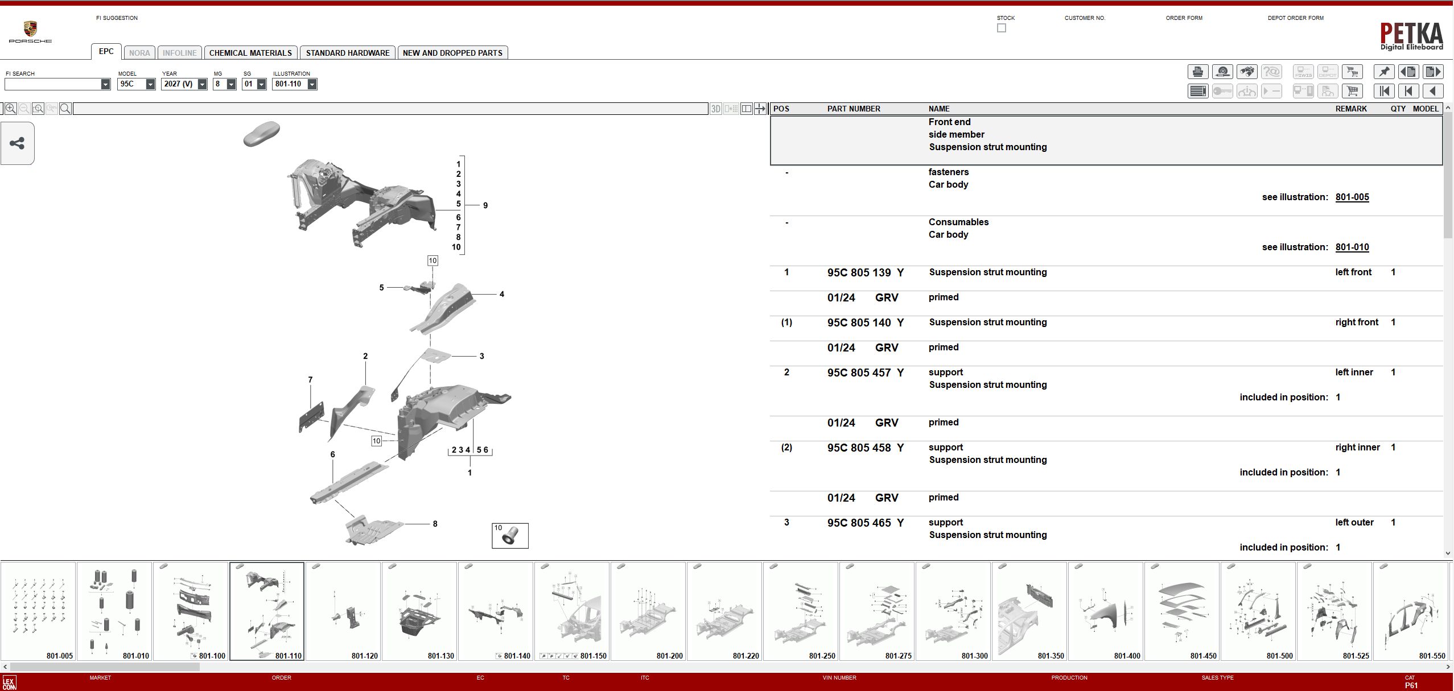Open thumbnail 801-550 in the strip
The image size is (1454, 691).
tap(1411, 611)
